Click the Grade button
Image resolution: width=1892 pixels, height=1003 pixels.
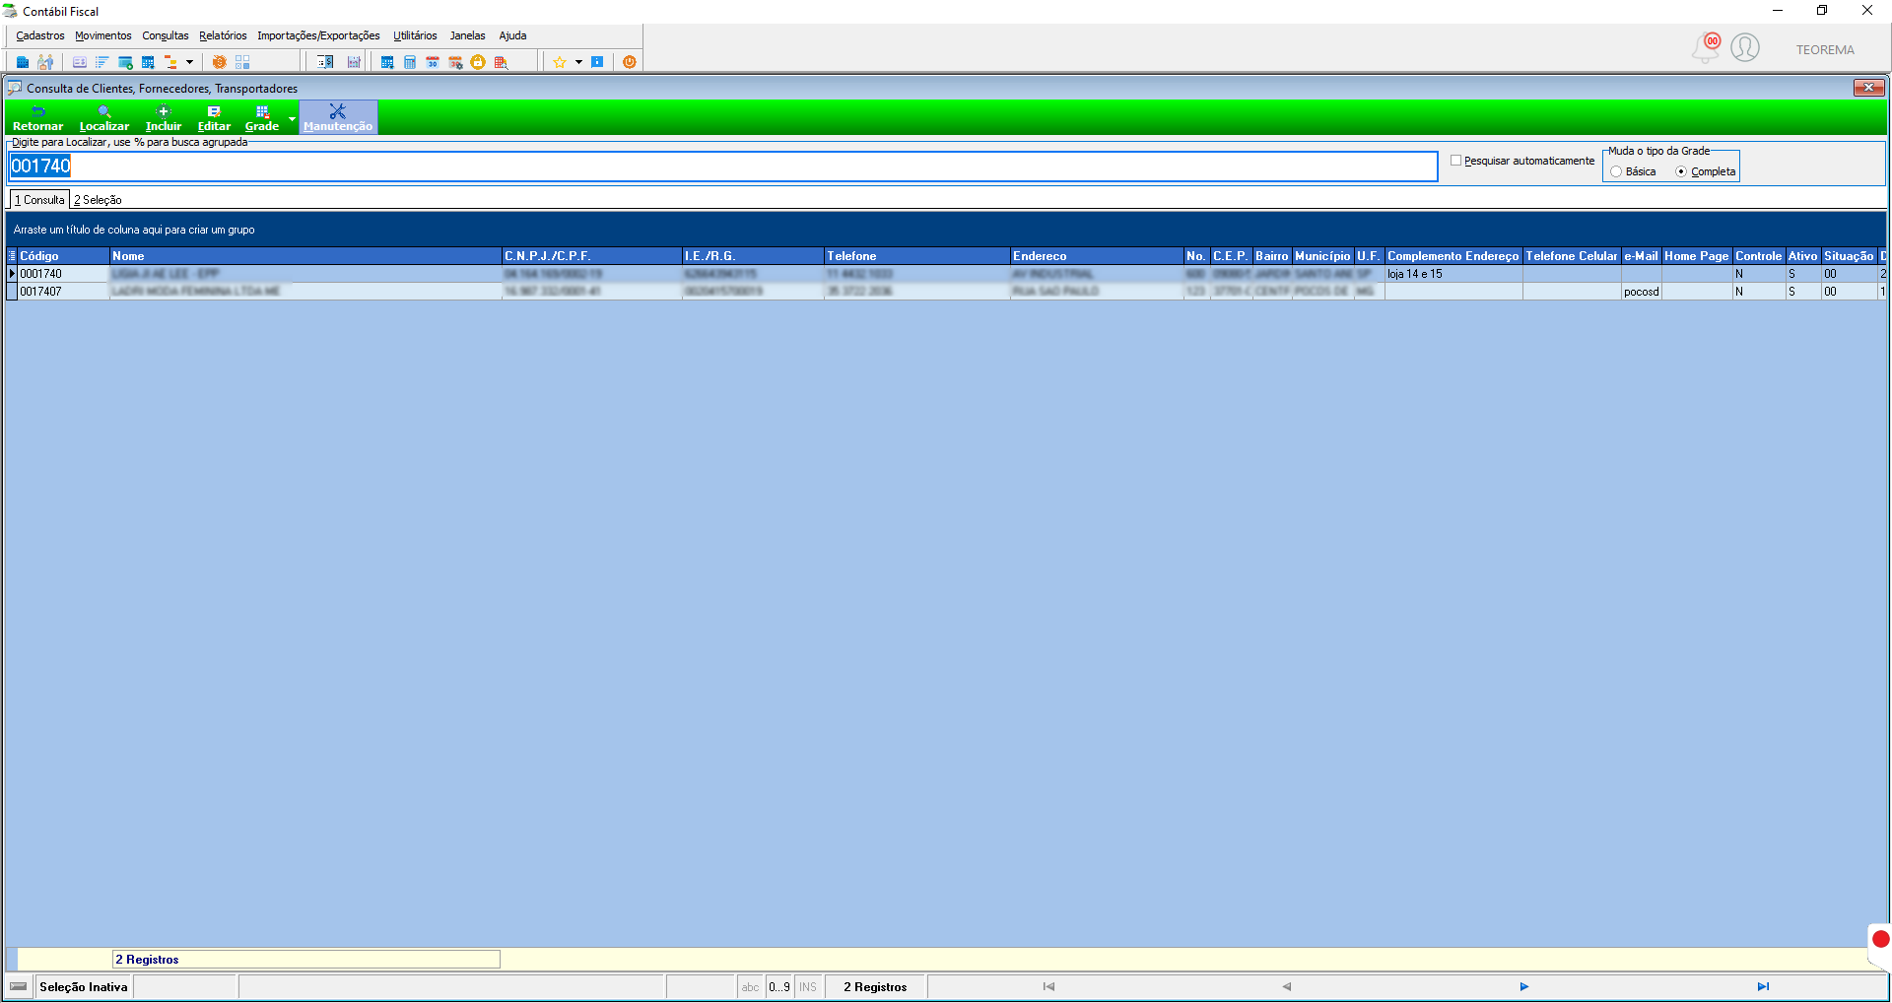pyautogui.click(x=262, y=118)
